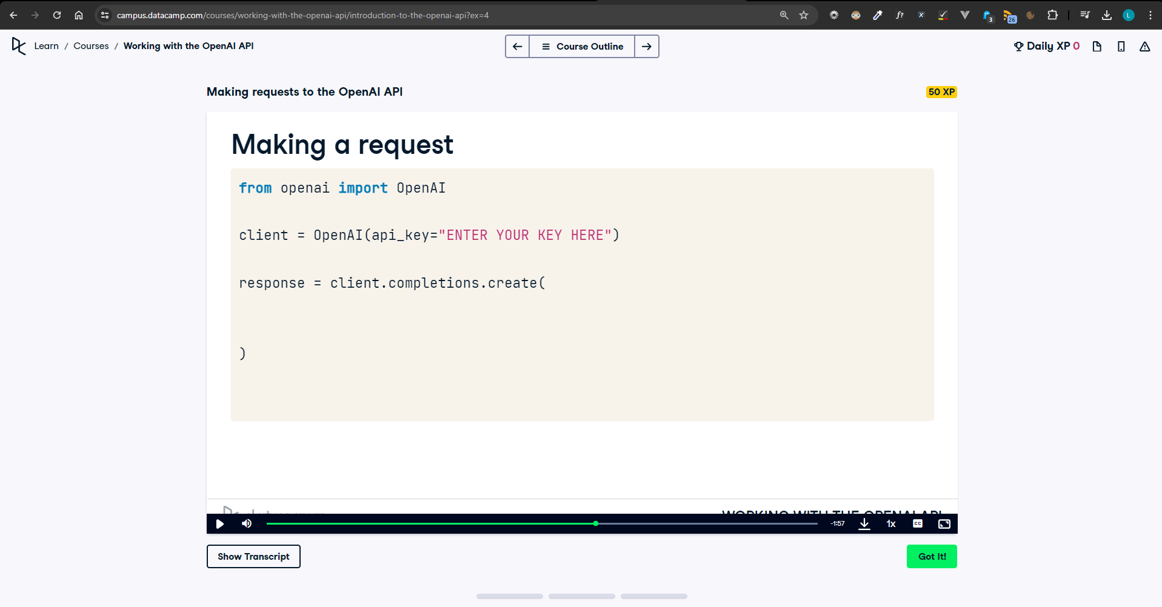Viewport: 1162px width, 607px height.
Task: Open the gear extension icon
Action: (x=834, y=15)
